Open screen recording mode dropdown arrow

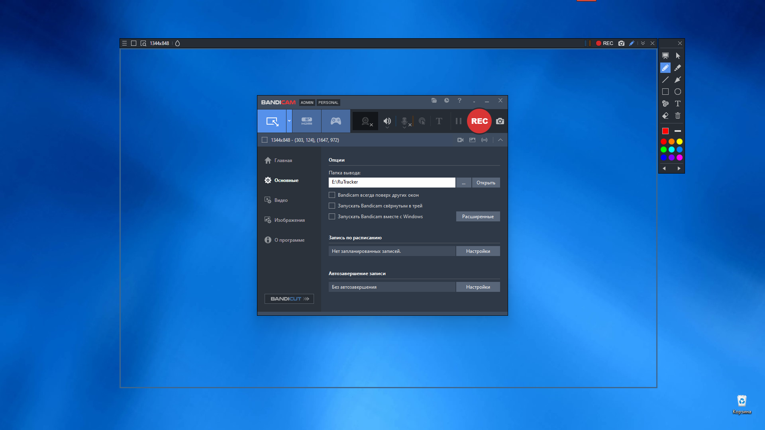point(289,121)
